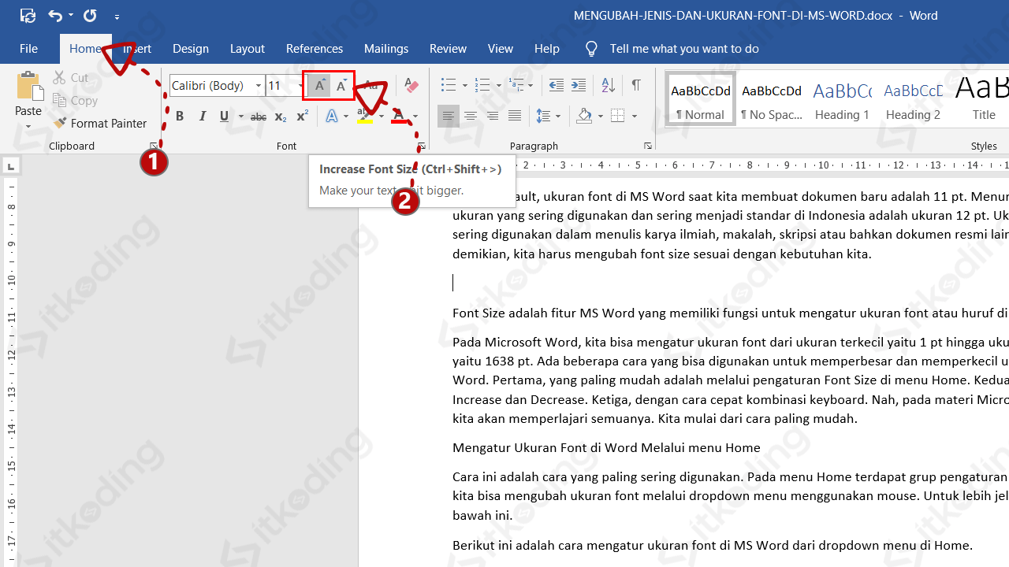Go to the Mailings tab

click(386, 49)
